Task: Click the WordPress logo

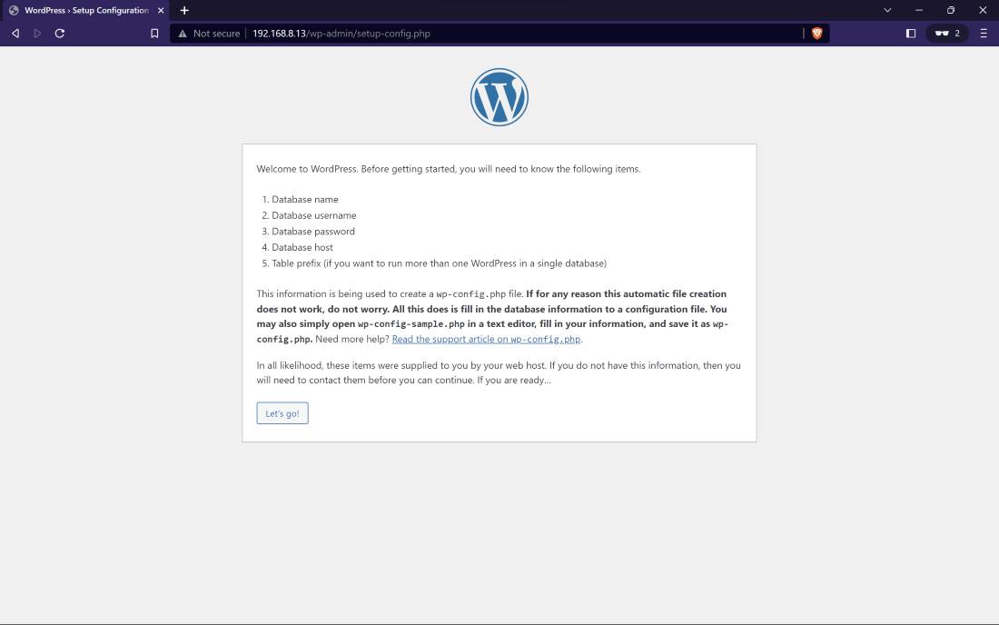Action: [x=499, y=97]
